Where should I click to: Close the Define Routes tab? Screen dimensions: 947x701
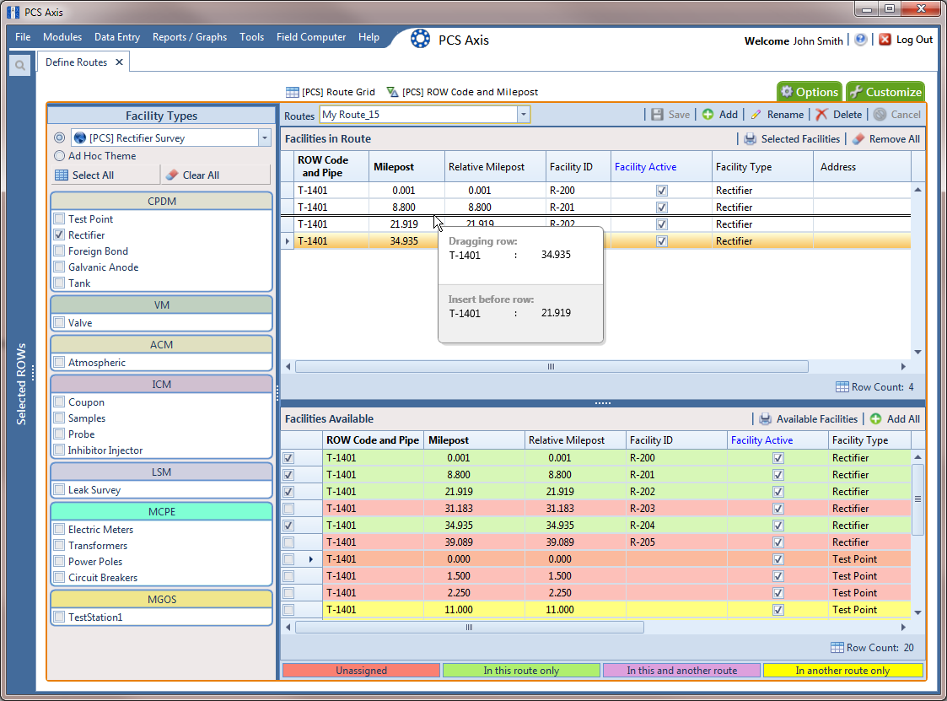pyautogui.click(x=119, y=62)
